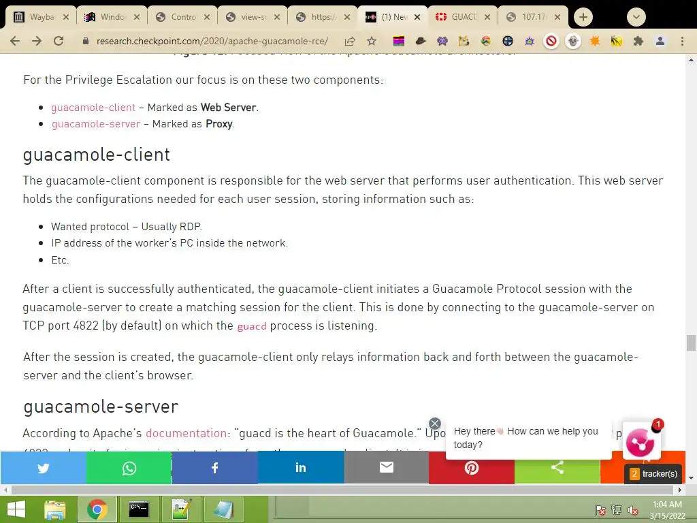Switch to the https:// tab
Viewport: 697px width, 523px height.
coord(323,17)
